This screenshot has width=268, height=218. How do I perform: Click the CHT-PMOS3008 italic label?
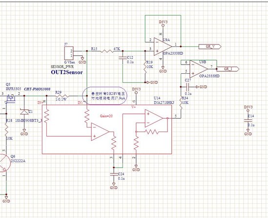pos(37,89)
